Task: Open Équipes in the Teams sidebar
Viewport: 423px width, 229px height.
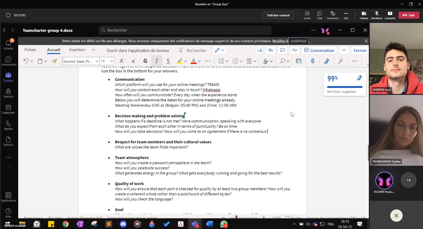Action: tap(8, 77)
